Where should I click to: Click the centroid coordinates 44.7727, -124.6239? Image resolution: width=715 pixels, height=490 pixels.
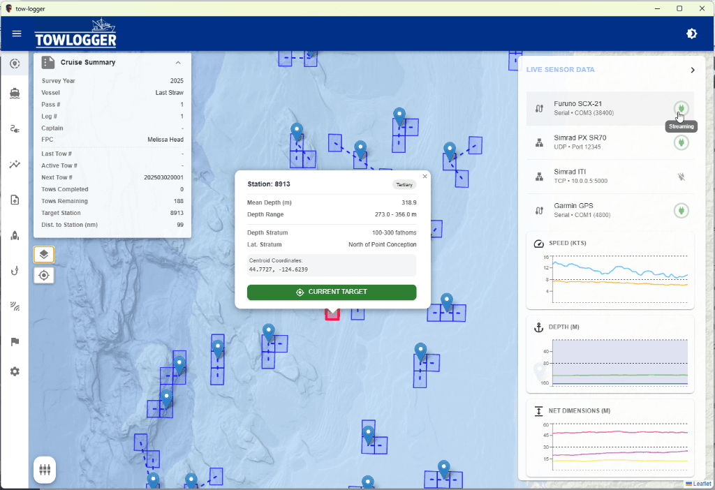pos(278,269)
